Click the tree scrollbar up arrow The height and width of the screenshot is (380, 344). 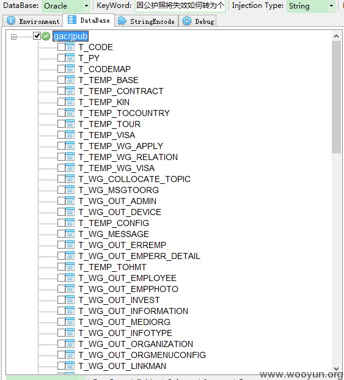pyautogui.click(x=336, y=36)
